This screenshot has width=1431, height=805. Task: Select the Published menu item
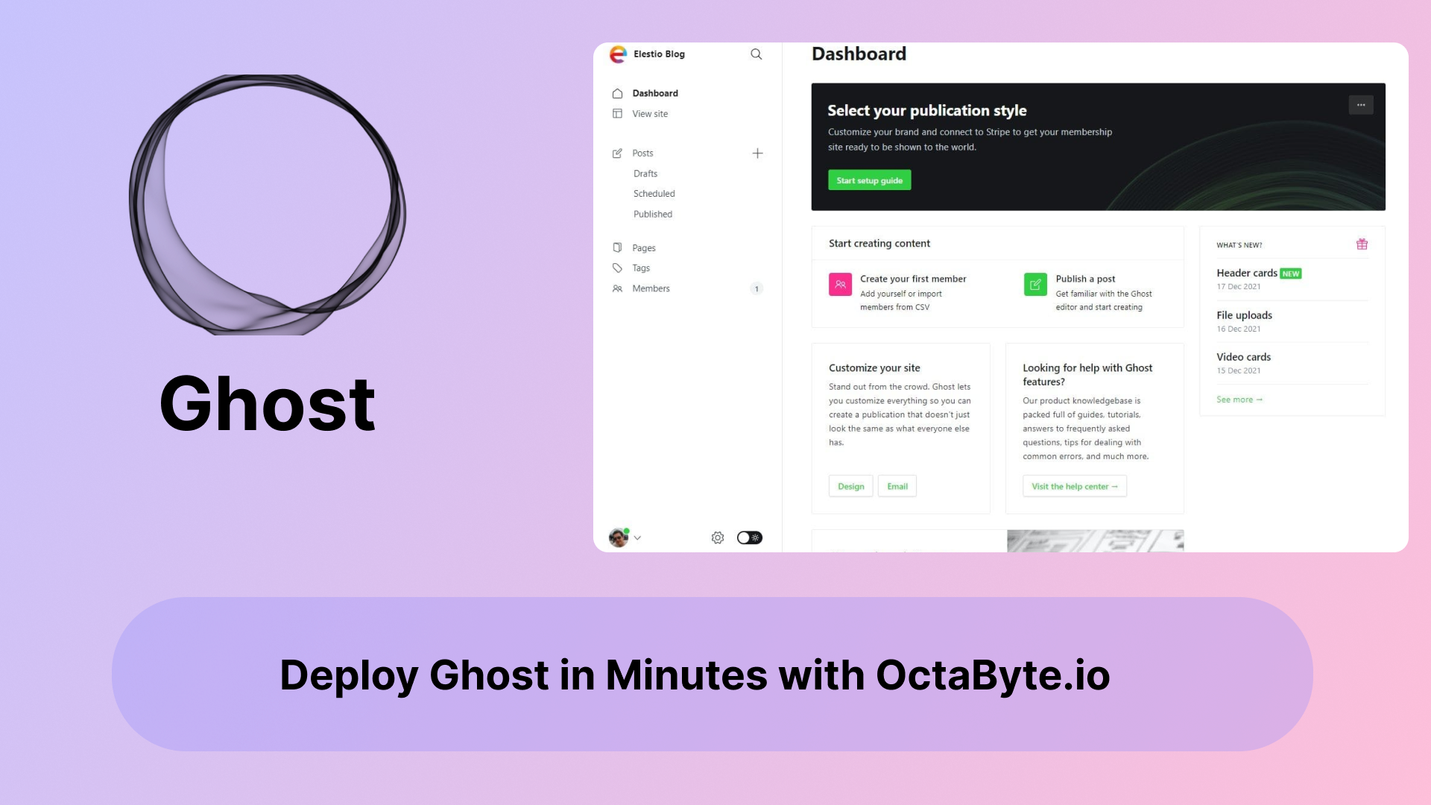click(653, 213)
